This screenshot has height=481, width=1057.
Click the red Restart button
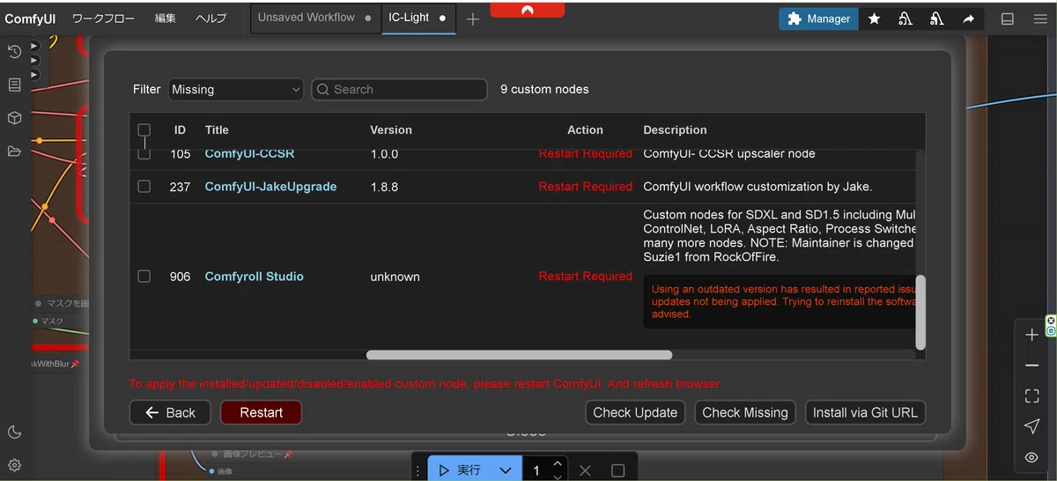tap(261, 412)
